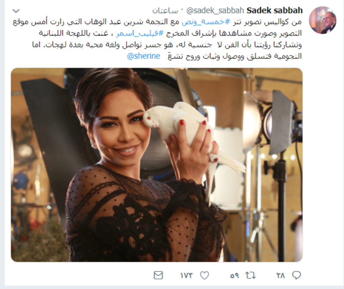Open the @sadek_sabbah handle

pos(215,11)
